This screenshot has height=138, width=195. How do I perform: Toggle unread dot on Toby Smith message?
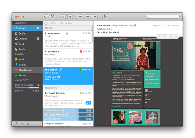(46, 33)
